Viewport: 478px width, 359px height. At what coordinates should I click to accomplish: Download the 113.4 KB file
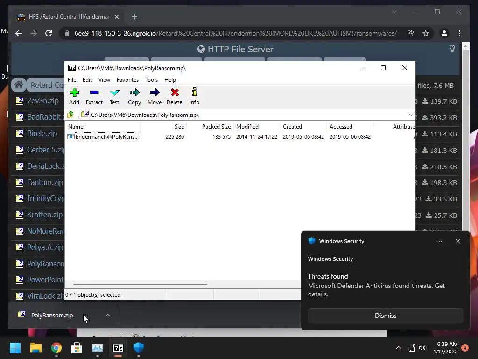[x=439, y=134]
